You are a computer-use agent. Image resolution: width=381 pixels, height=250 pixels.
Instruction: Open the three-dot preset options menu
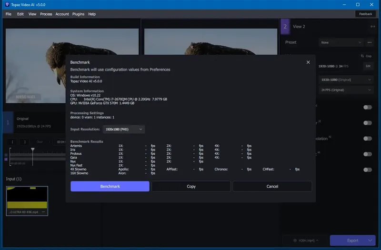(x=370, y=42)
